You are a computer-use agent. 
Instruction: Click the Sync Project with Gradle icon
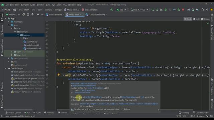tap(189, 10)
